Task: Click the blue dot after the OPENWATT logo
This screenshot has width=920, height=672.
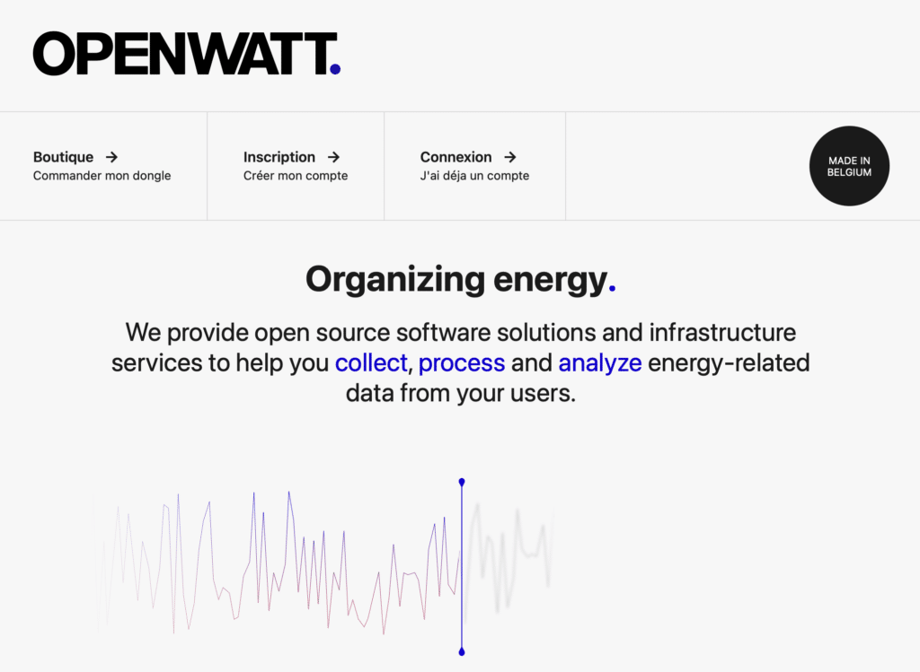Action: (335, 68)
